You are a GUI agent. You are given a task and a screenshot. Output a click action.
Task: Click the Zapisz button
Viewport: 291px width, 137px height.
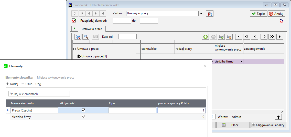click(258, 14)
